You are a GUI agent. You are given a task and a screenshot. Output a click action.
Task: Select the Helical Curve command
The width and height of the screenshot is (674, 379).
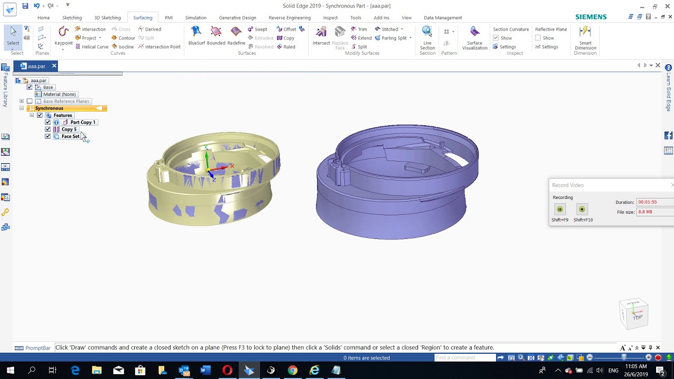point(92,47)
